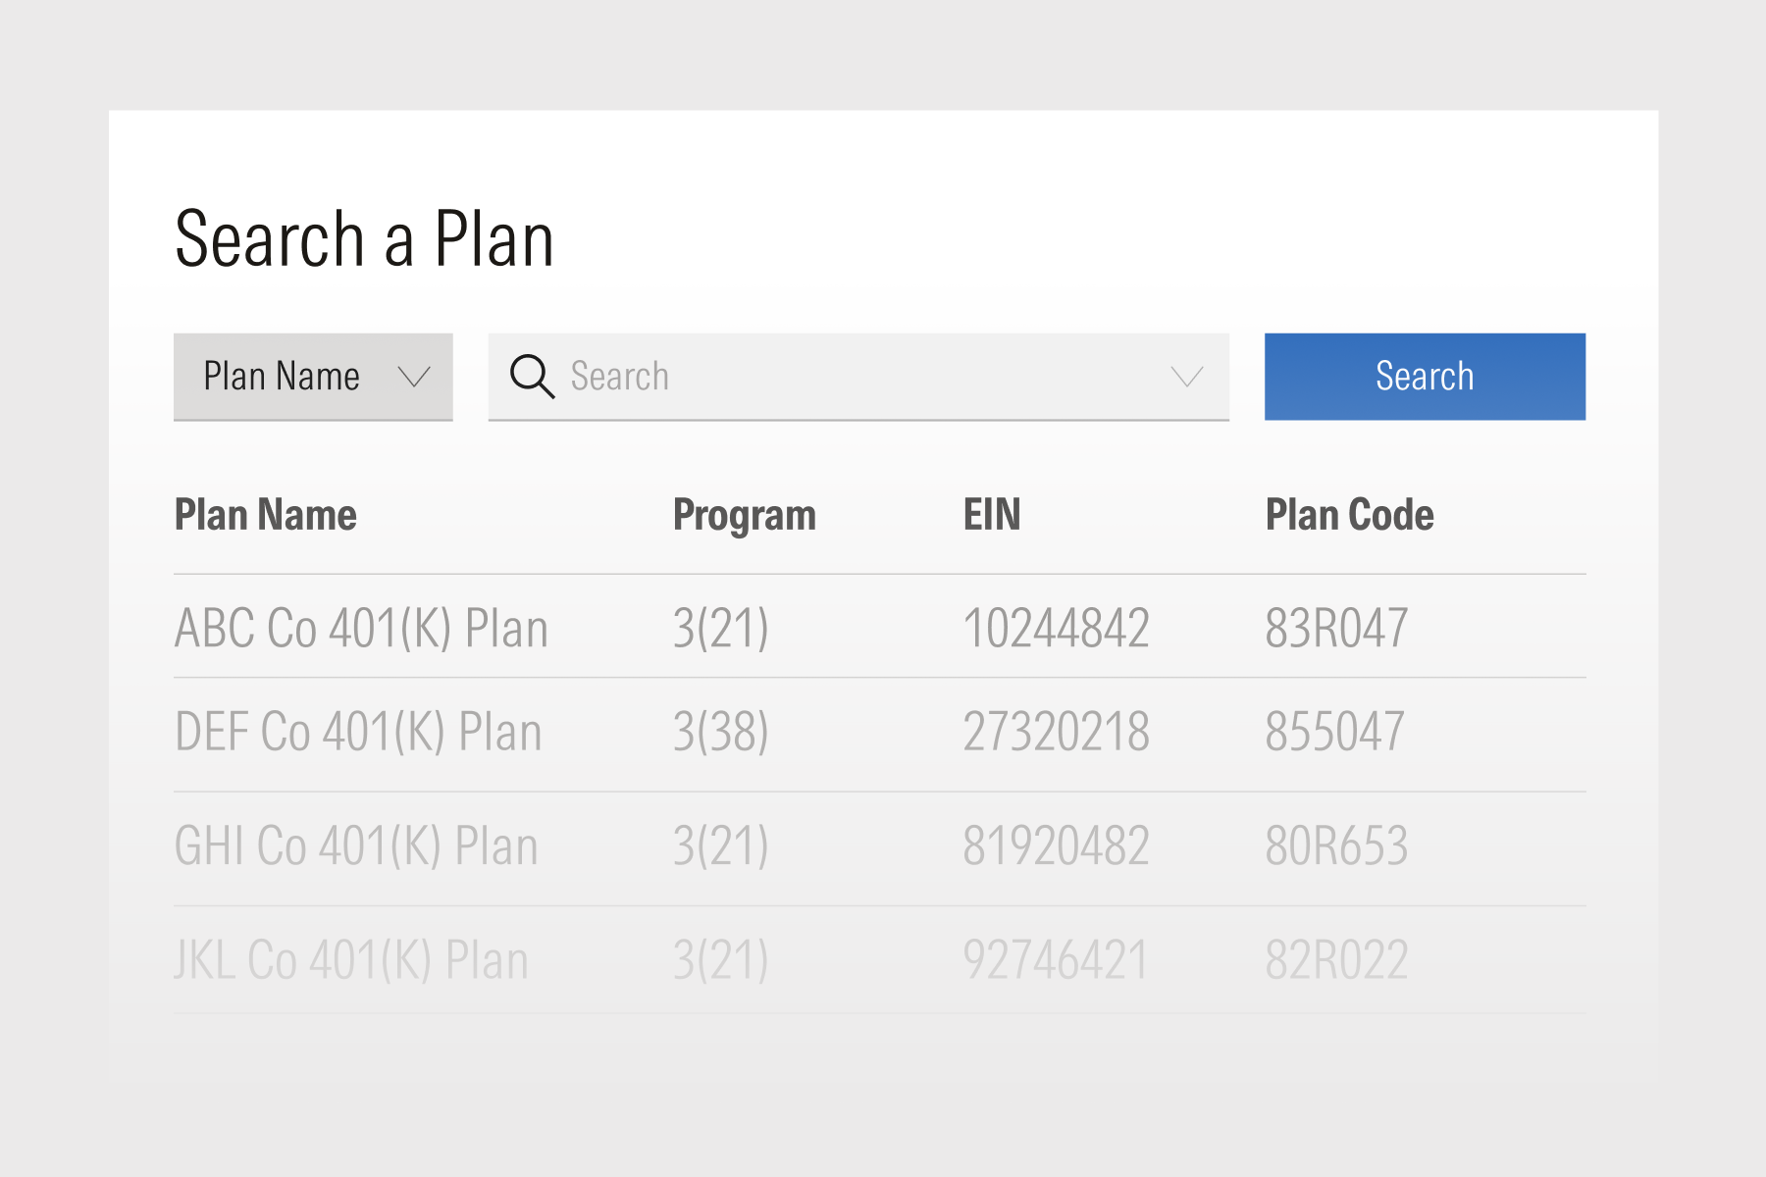This screenshot has width=1766, height=1177.
Task: Expand the search field suggestions chevron
Action: coord(1185,376)
